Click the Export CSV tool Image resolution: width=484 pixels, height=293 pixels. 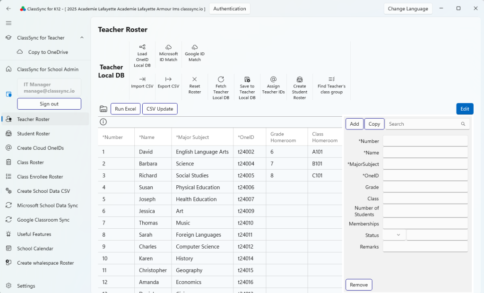tap(168, 82)
